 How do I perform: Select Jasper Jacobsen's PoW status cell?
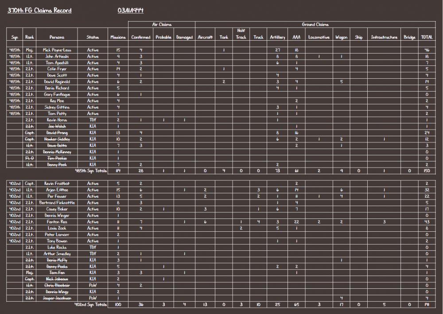[93, 298]
